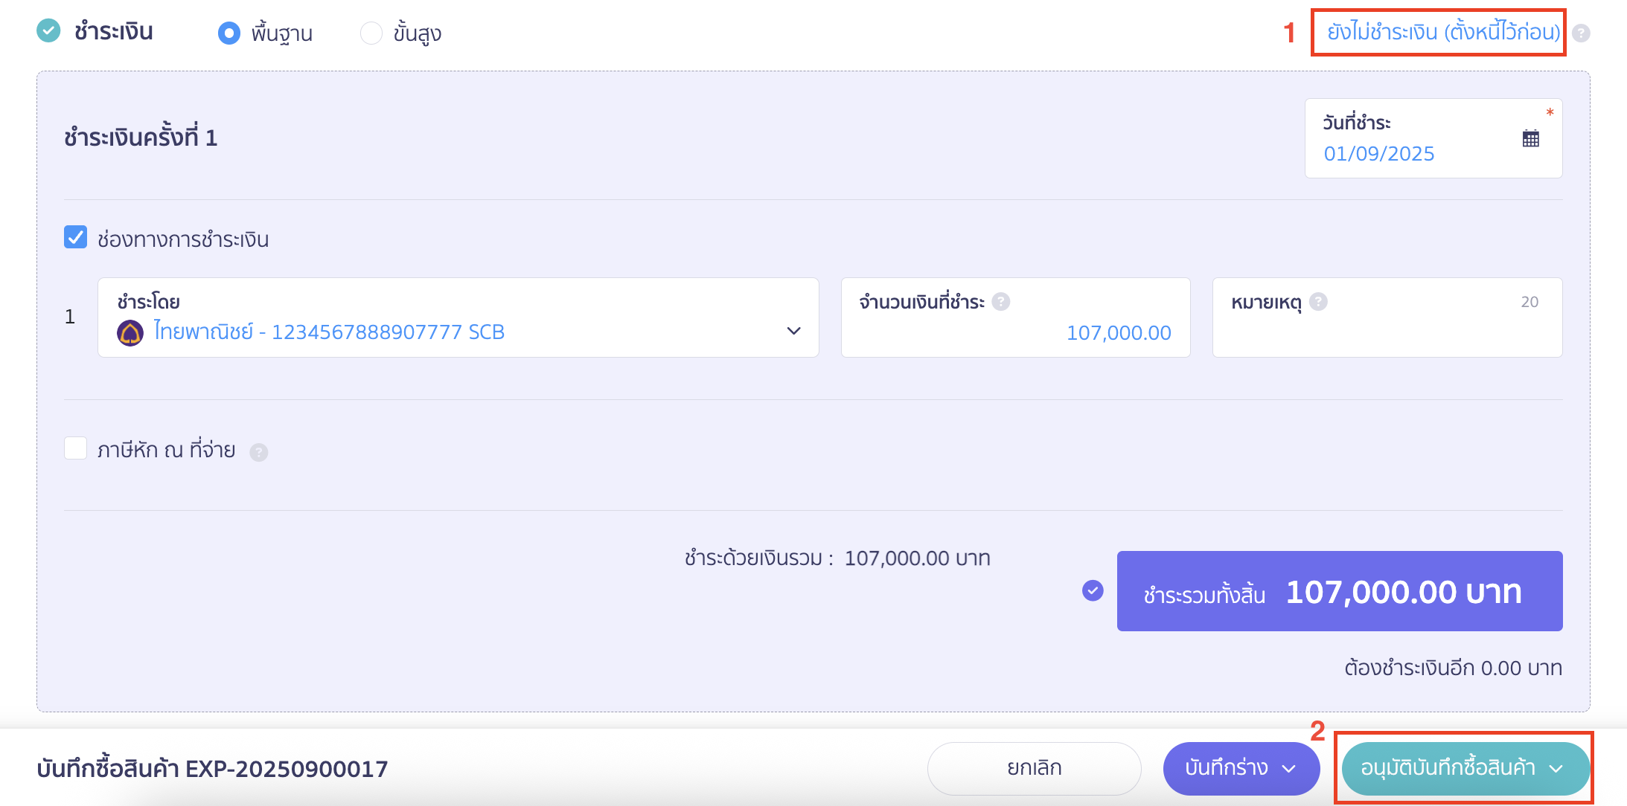
Task: Click the ยกเลิก button
Action: point(1034,768)
